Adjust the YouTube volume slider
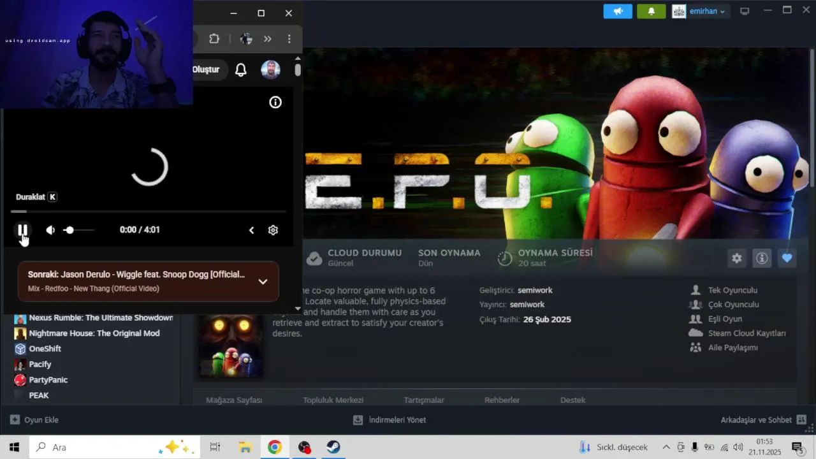The height and width of the screenshot is (459, 816). click(78, 230)
